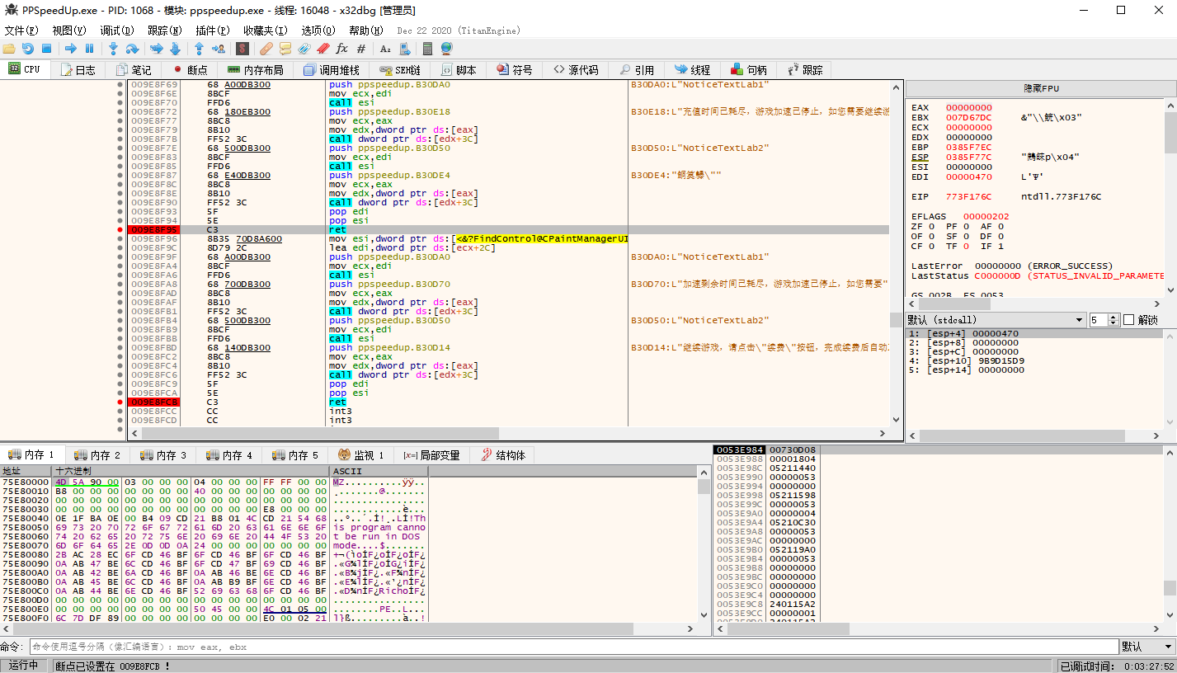Click the fx functions toolbar icon

coord(341,49)
